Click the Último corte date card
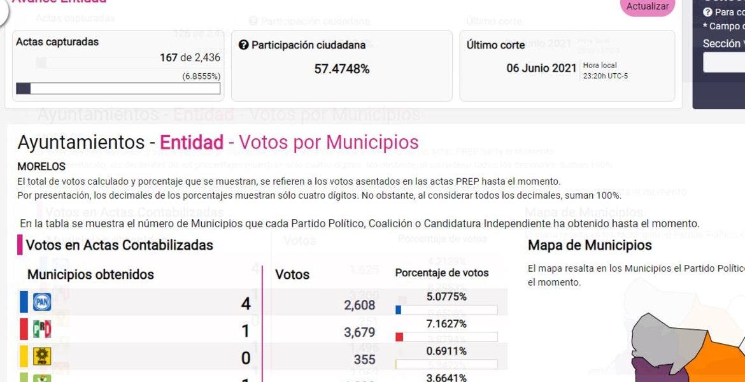Viewport: 745px width, 382px height. (x=567, y=66)
